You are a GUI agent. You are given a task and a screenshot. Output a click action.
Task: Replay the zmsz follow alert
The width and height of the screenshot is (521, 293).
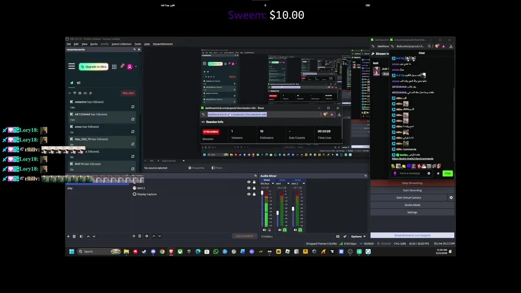pos(133,131)
